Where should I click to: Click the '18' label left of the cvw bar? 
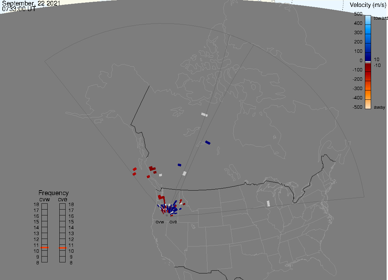click(36, 204)
